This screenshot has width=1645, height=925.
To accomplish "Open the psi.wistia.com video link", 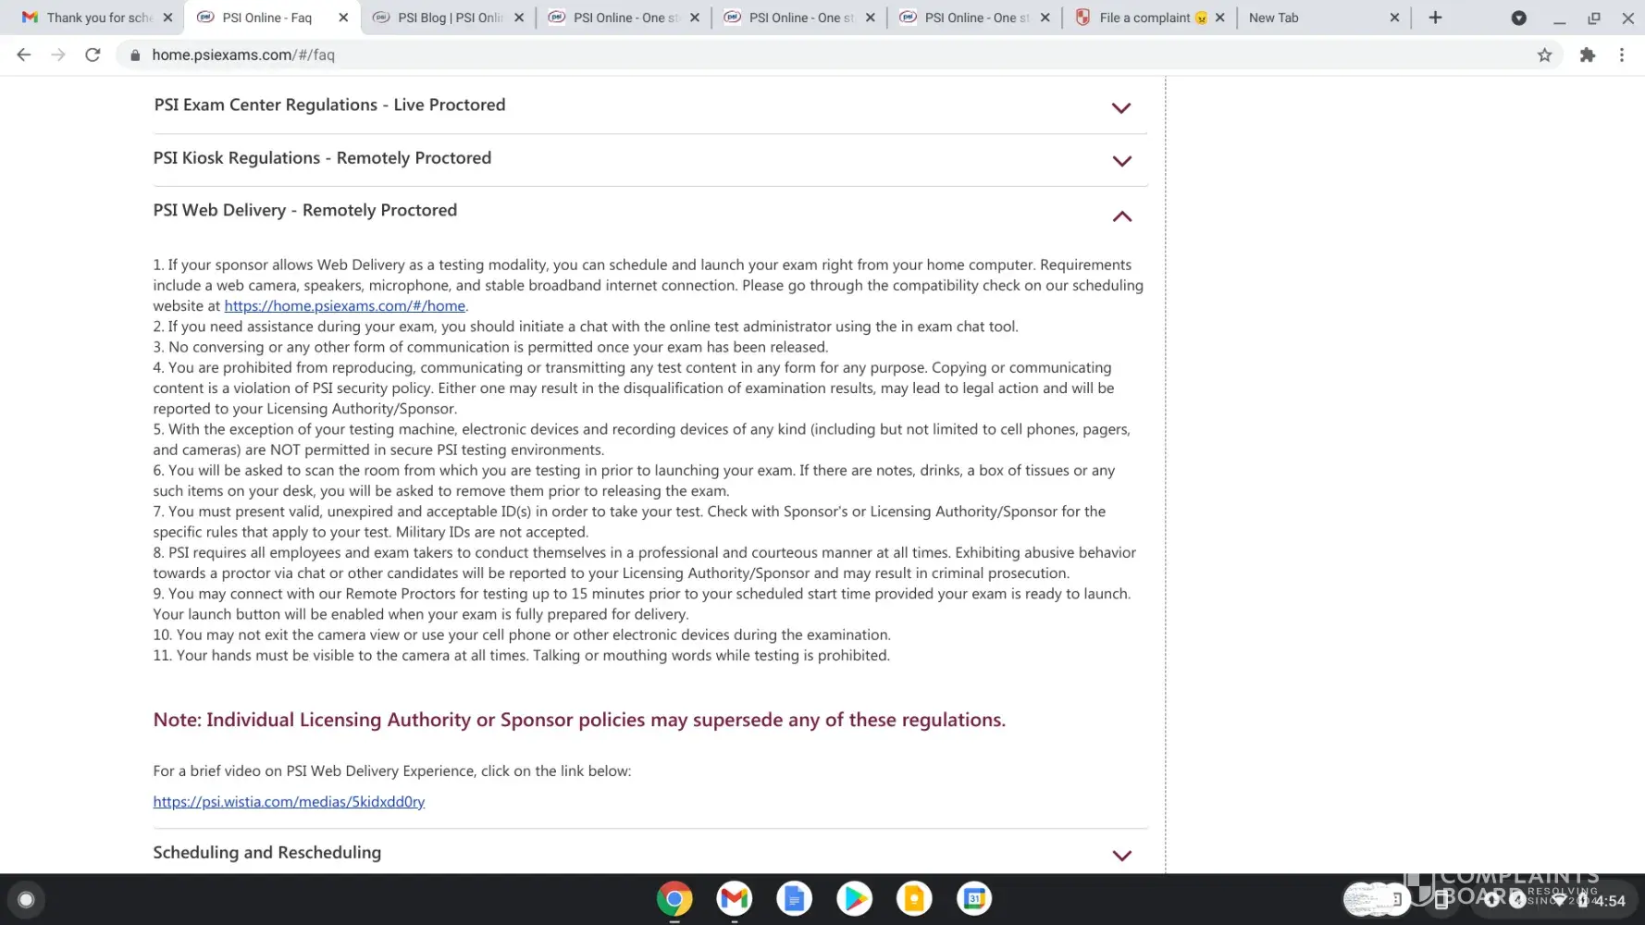I will point(289,802).
